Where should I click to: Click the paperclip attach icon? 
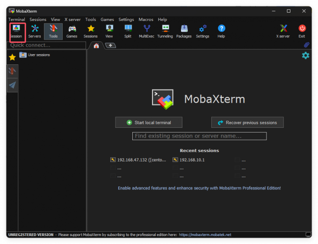(306, 45)
